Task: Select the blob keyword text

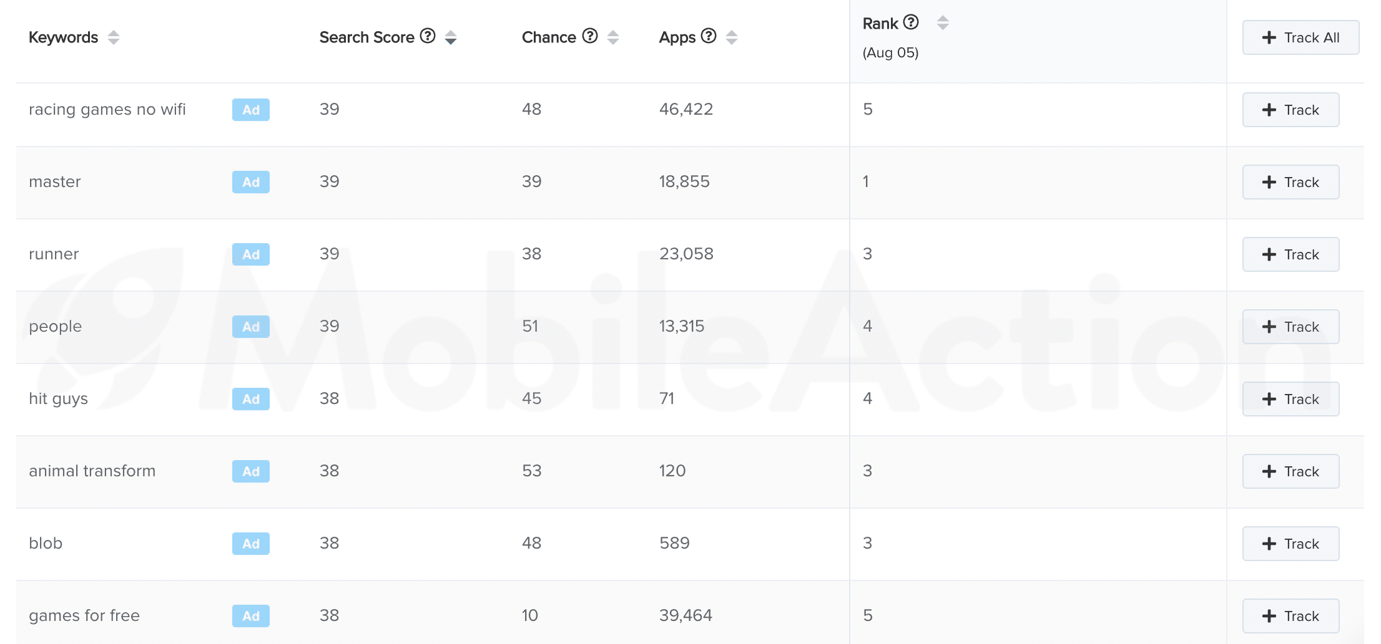Action: coord(46,543)
